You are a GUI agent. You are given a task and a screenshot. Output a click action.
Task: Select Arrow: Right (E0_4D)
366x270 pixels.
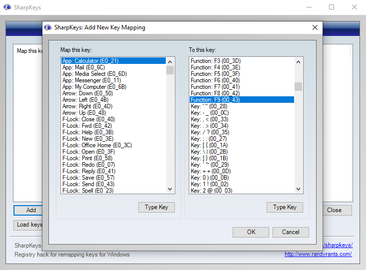[x=114, y=106]
